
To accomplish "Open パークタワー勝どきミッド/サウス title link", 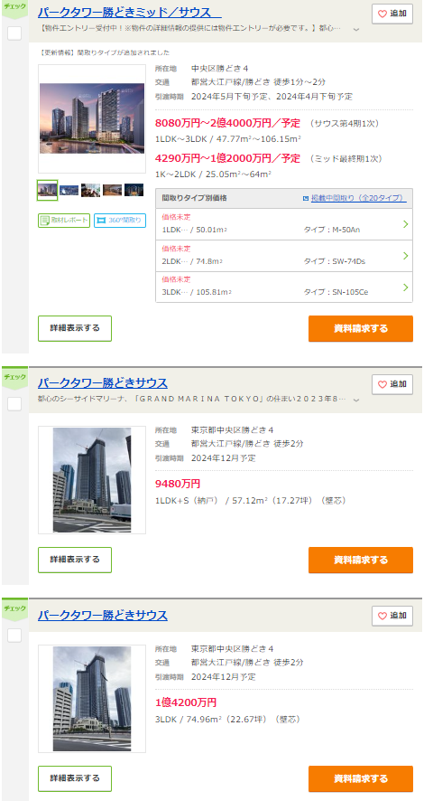I will tap(130, 13).
